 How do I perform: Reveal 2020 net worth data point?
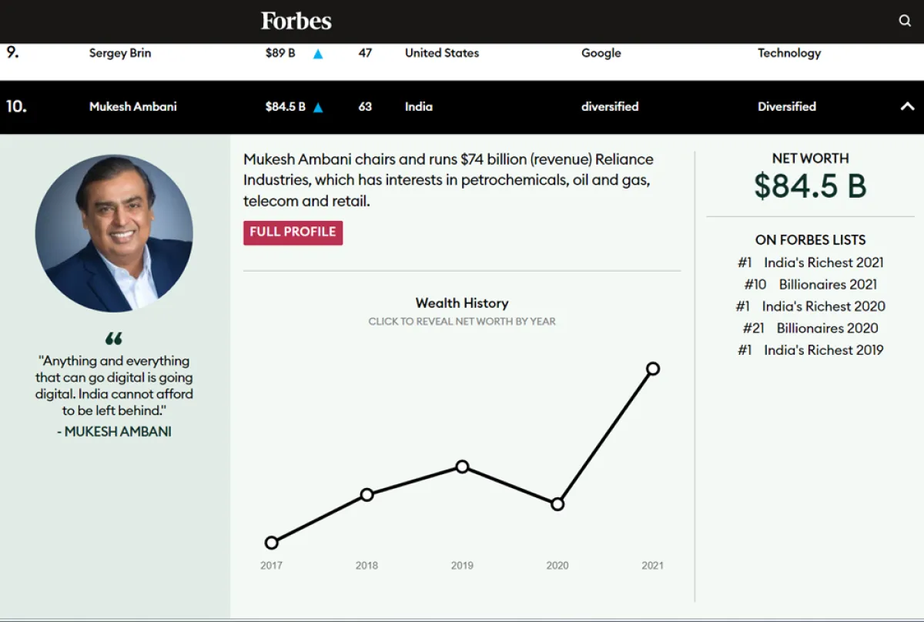(x=557, y=504)
